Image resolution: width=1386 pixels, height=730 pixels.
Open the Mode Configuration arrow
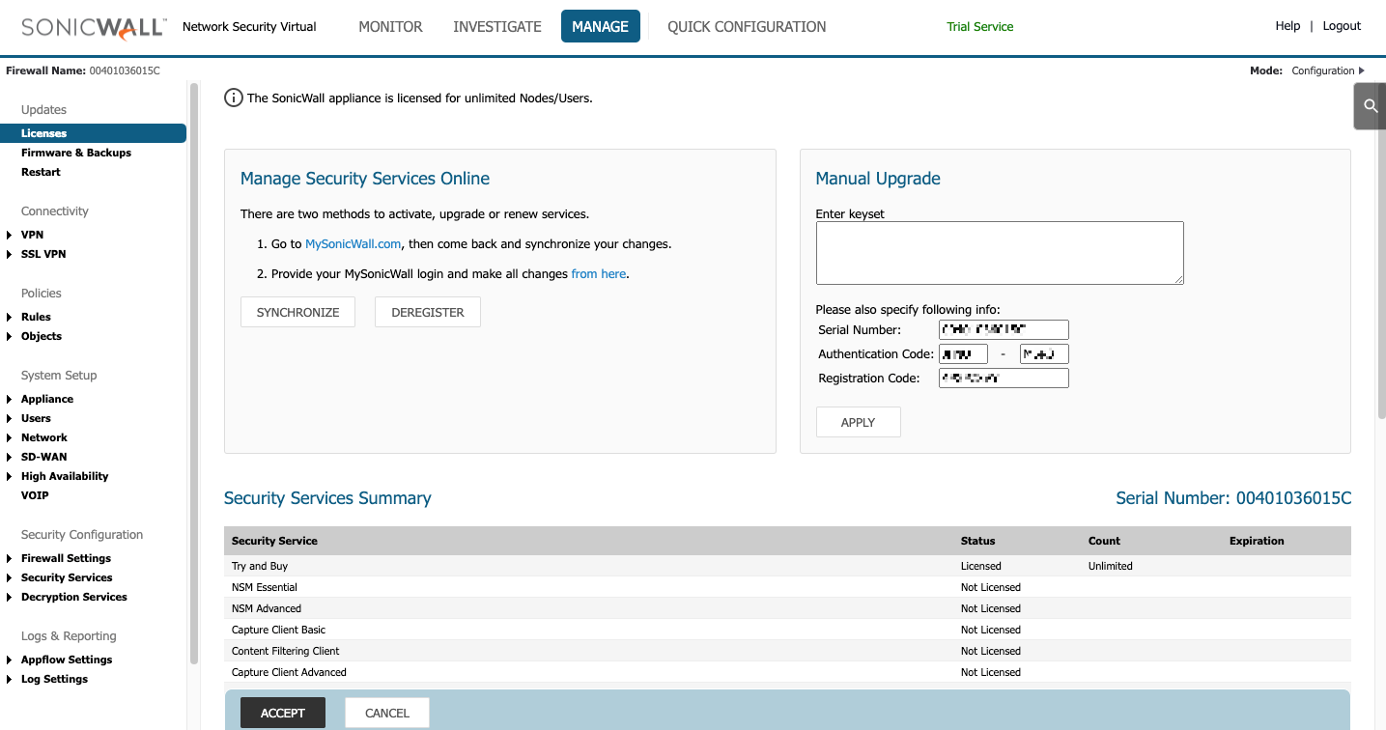[x=1362, y=70]
